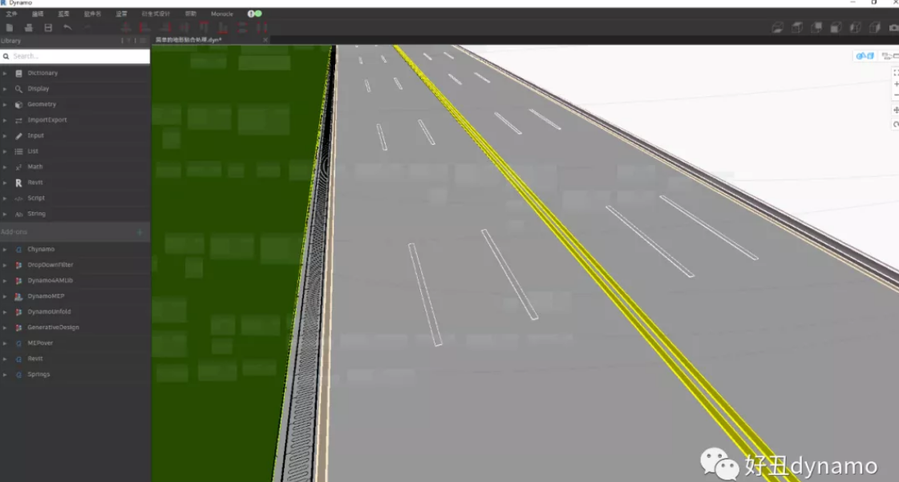Expand the Chynamo add-on node
Image resolution: width=899 pixels, height=482 pixels.
point(5,250)
